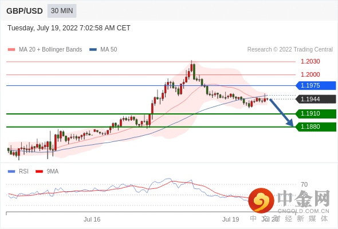Click the MA 20 + Bollinger Bands legend swatch
Image resolution: width=338 pixels, height=229 pixels.
11,50
